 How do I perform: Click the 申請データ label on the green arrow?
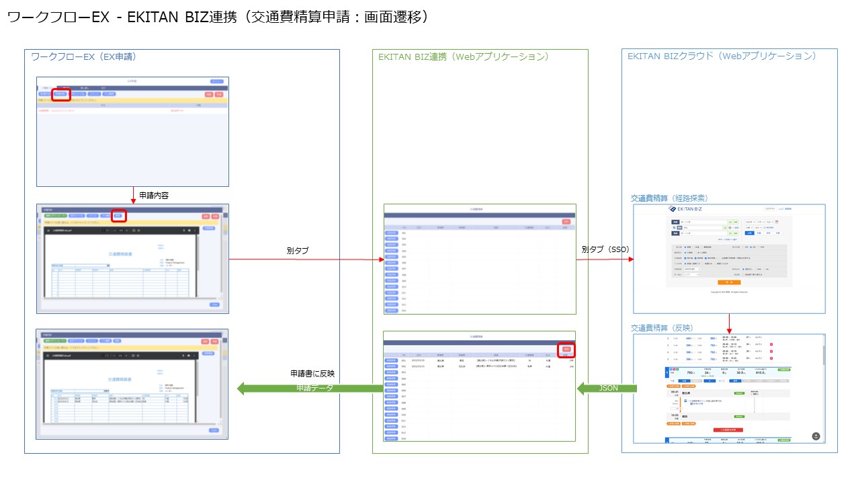[314, 388]
